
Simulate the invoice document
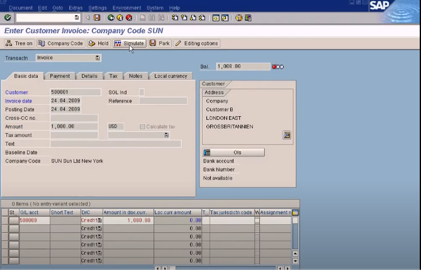click(x=130, y=43)
